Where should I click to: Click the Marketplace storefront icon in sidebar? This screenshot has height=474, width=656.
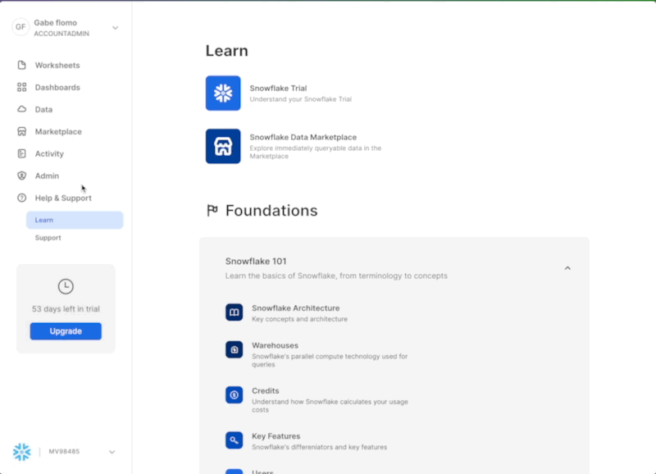point(22,132)
